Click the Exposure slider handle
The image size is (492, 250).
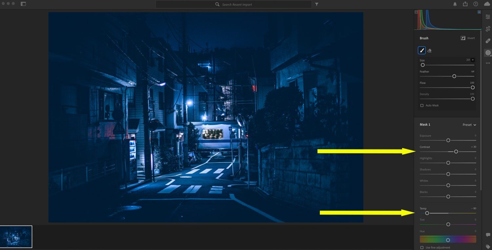[x=448, y=140]
